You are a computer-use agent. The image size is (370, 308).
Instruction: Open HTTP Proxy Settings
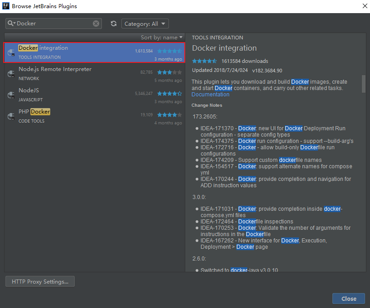coord(40,281)
